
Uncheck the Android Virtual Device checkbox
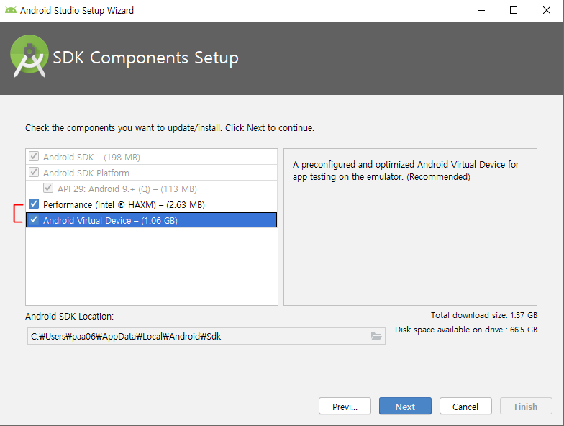click(34, 220)
